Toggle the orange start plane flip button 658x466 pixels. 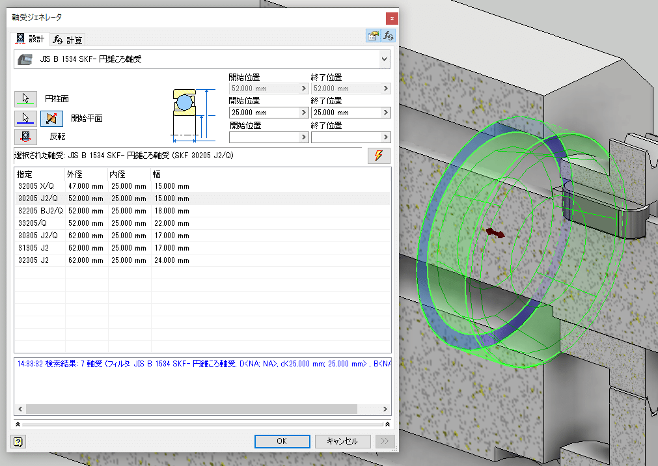click(x=51, y=118)
